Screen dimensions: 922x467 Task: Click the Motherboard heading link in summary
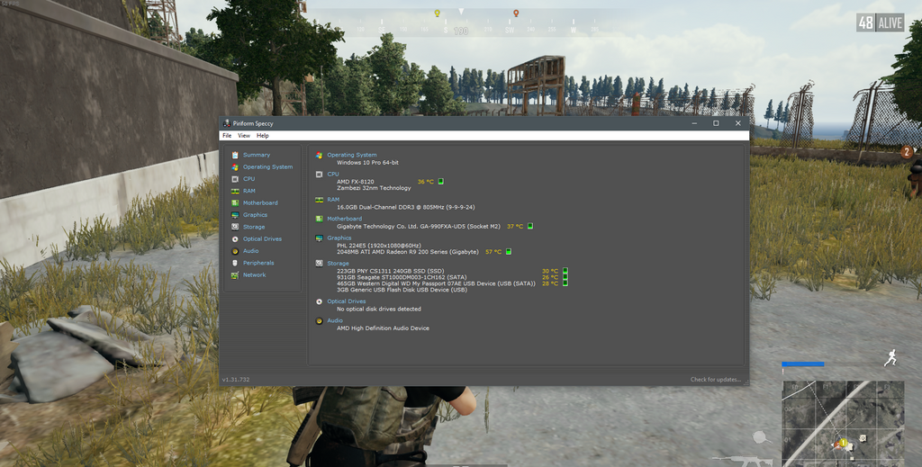345,220
